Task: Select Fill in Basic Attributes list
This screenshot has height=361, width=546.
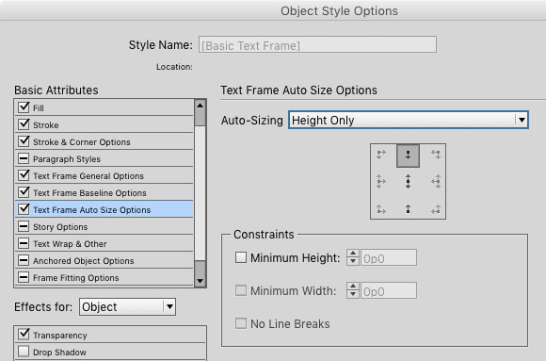Action: click(104, 107)
